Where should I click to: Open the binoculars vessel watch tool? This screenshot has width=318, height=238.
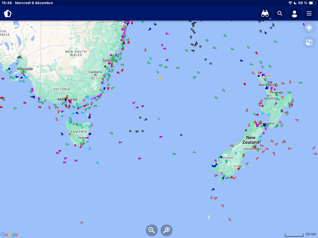click(265, 14)
